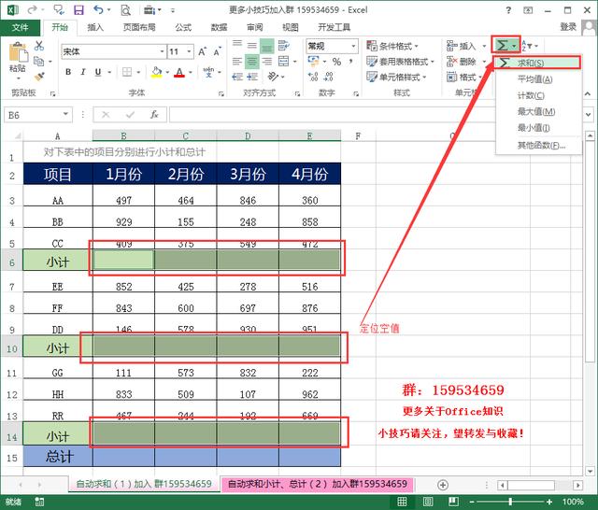Image resolution: width=598 pixels, height=510 pixels.
Task: Click the Wrap Text icon
Action: [283, 46]
